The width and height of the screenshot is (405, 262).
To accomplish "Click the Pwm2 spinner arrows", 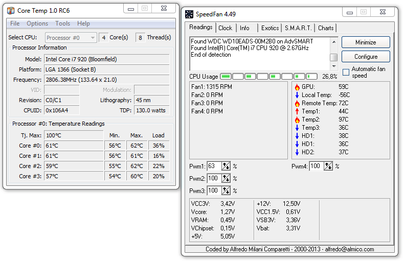I will point(226,178).
